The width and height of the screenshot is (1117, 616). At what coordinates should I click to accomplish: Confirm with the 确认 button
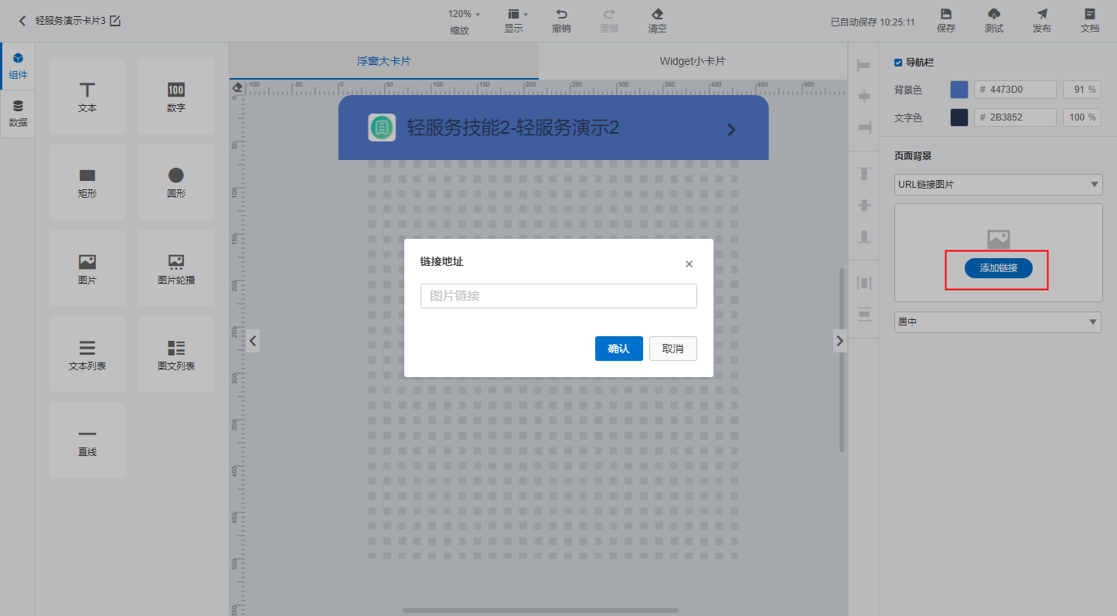click(619, 349)
